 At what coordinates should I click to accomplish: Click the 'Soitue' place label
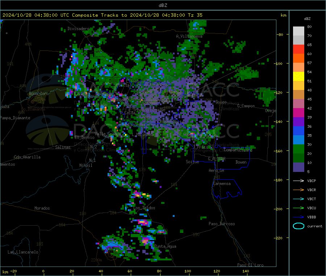(x=192, y=162)
